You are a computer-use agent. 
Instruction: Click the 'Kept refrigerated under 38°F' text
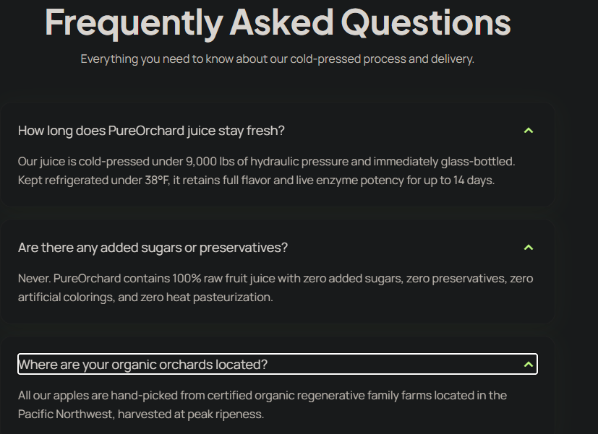click(93, 180)
